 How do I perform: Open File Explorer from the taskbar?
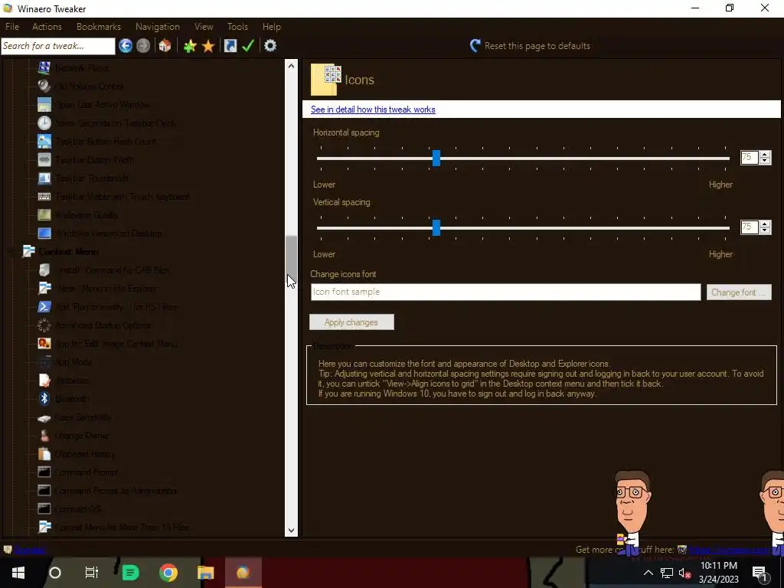[x=205, y=573]
